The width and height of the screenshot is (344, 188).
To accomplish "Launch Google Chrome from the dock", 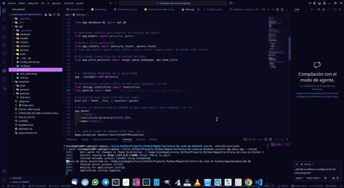I will [x=248, y=182].
